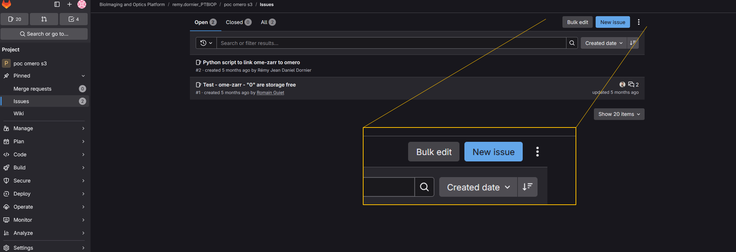Click Bulk edit beside the issue tabs
736x252 pixels.
[x=577, y=22]
